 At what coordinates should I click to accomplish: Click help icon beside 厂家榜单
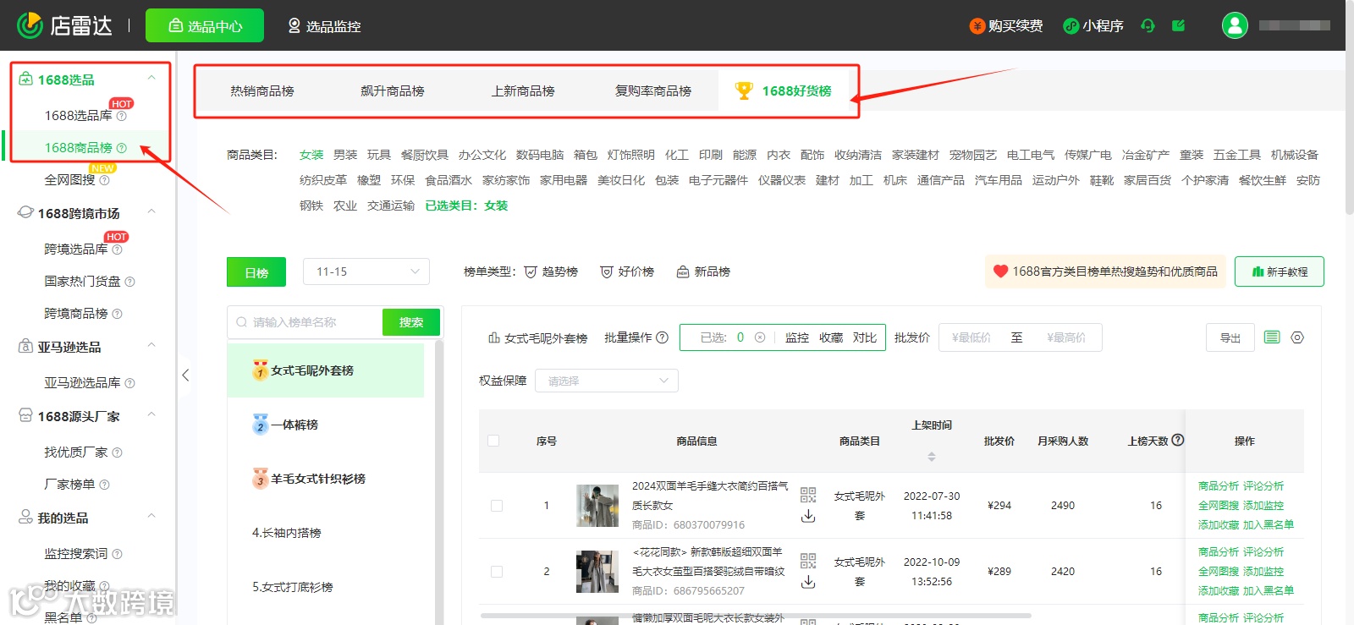pos(105,485)
